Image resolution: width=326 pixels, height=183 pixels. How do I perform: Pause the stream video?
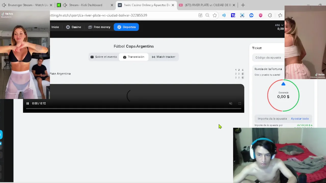point(28,103)
